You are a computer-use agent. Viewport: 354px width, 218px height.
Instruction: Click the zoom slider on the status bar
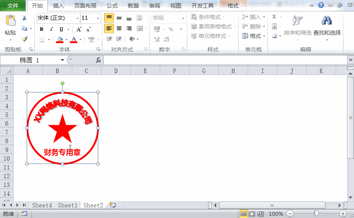(x=316, y=213)
